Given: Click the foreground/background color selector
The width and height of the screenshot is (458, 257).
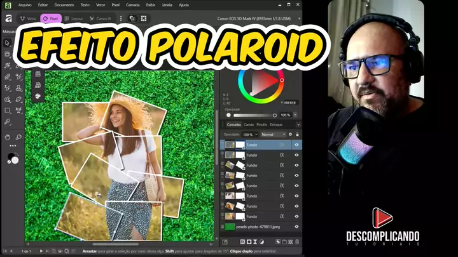Looking at the screenshot, I should click(12, 158).
